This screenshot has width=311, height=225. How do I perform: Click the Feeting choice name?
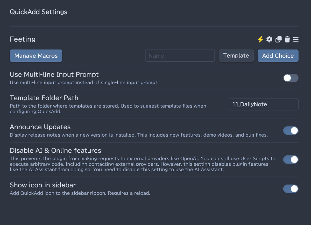point(23,39)
